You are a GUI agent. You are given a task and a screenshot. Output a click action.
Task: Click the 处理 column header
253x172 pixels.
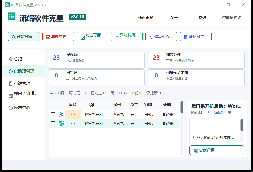[x=167, y=105]
